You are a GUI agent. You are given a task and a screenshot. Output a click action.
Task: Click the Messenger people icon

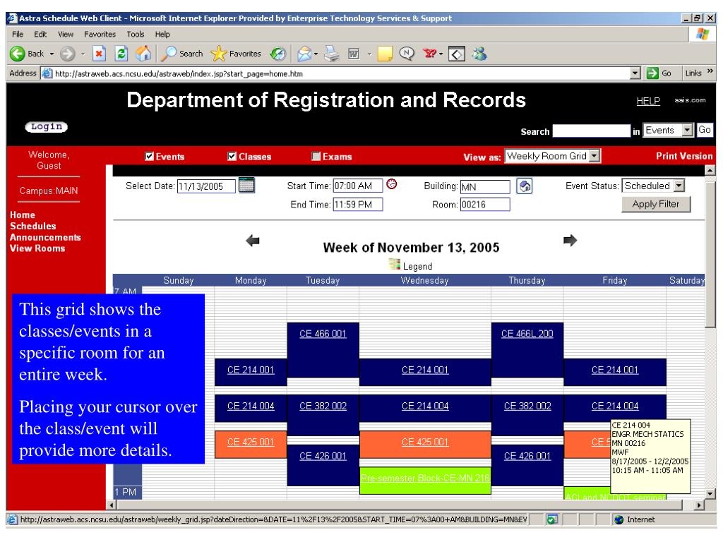(479, 54)
